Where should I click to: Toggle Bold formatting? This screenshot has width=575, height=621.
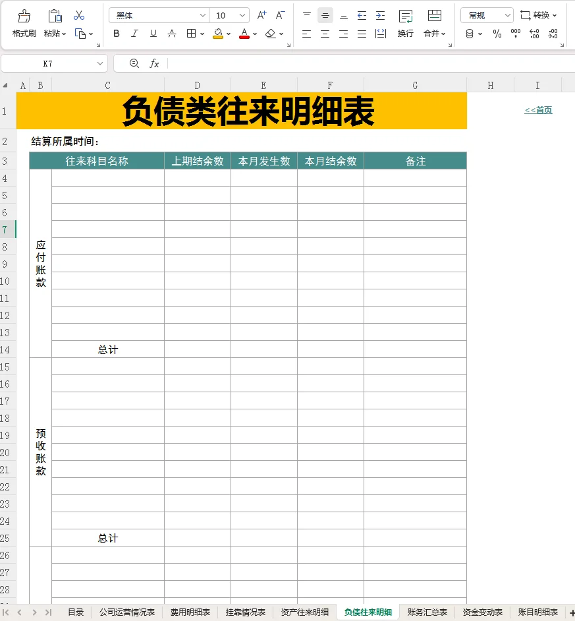tap(117, 34)
